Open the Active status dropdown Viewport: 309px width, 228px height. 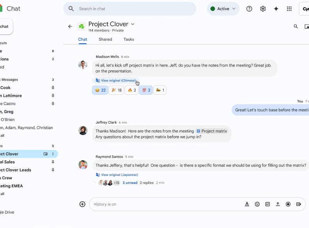[x=223, y=9]
